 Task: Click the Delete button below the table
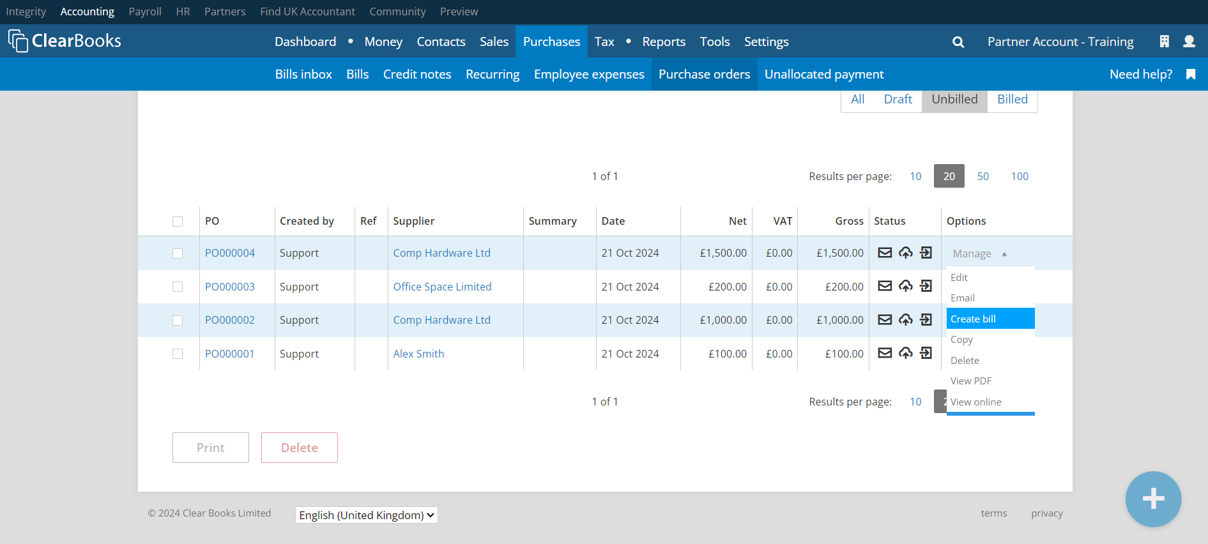click(300, 448)
